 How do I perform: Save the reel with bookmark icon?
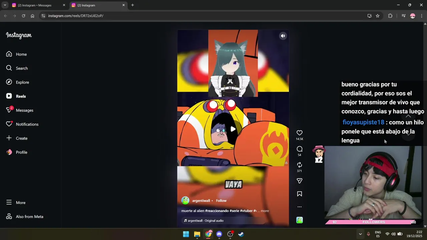point(300,194)
